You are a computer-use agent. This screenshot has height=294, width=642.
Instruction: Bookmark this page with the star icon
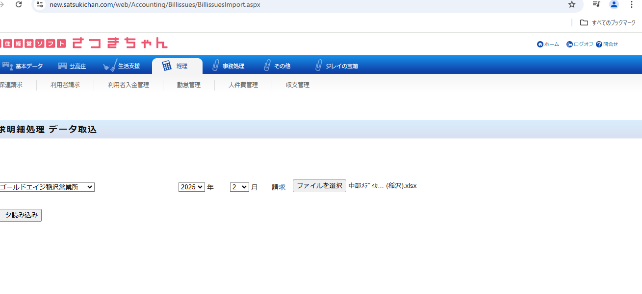571,4
